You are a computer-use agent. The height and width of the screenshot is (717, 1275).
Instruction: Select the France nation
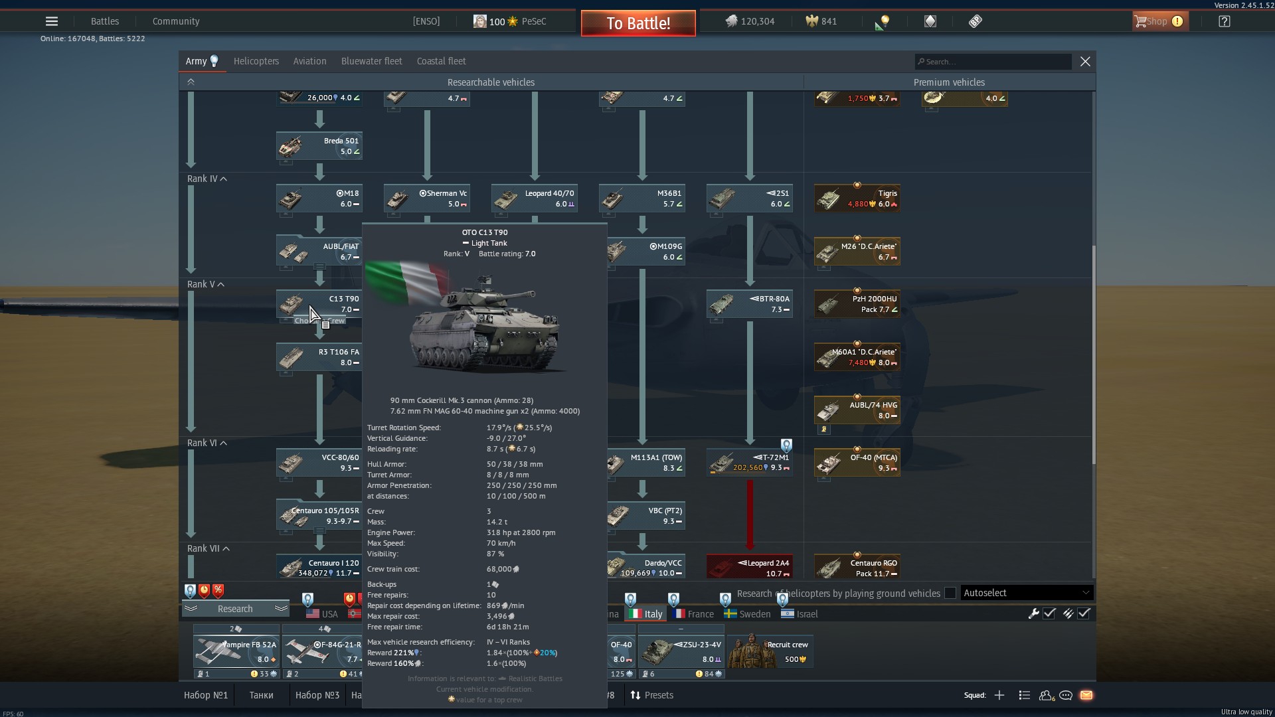click(693, 614)
